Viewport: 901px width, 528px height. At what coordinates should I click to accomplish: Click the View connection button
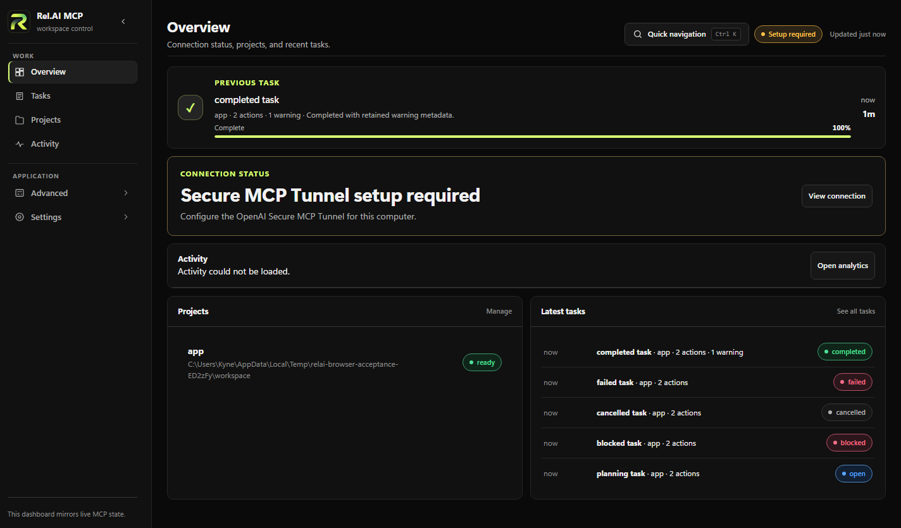(x=836, y=196)
